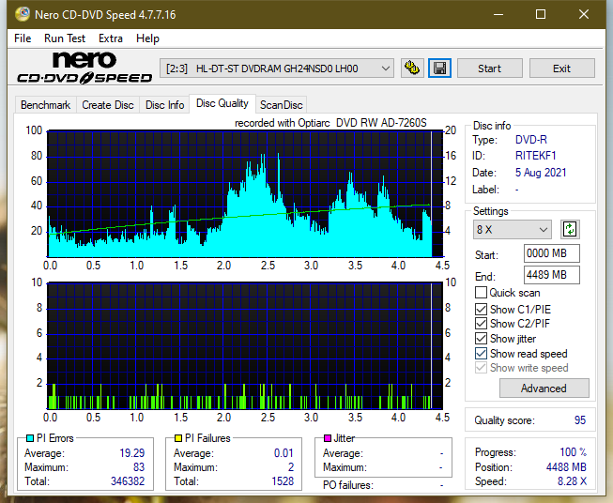613x503 pixels.
Task: Open the Run Test menu
Action: [x=65, y=38]
